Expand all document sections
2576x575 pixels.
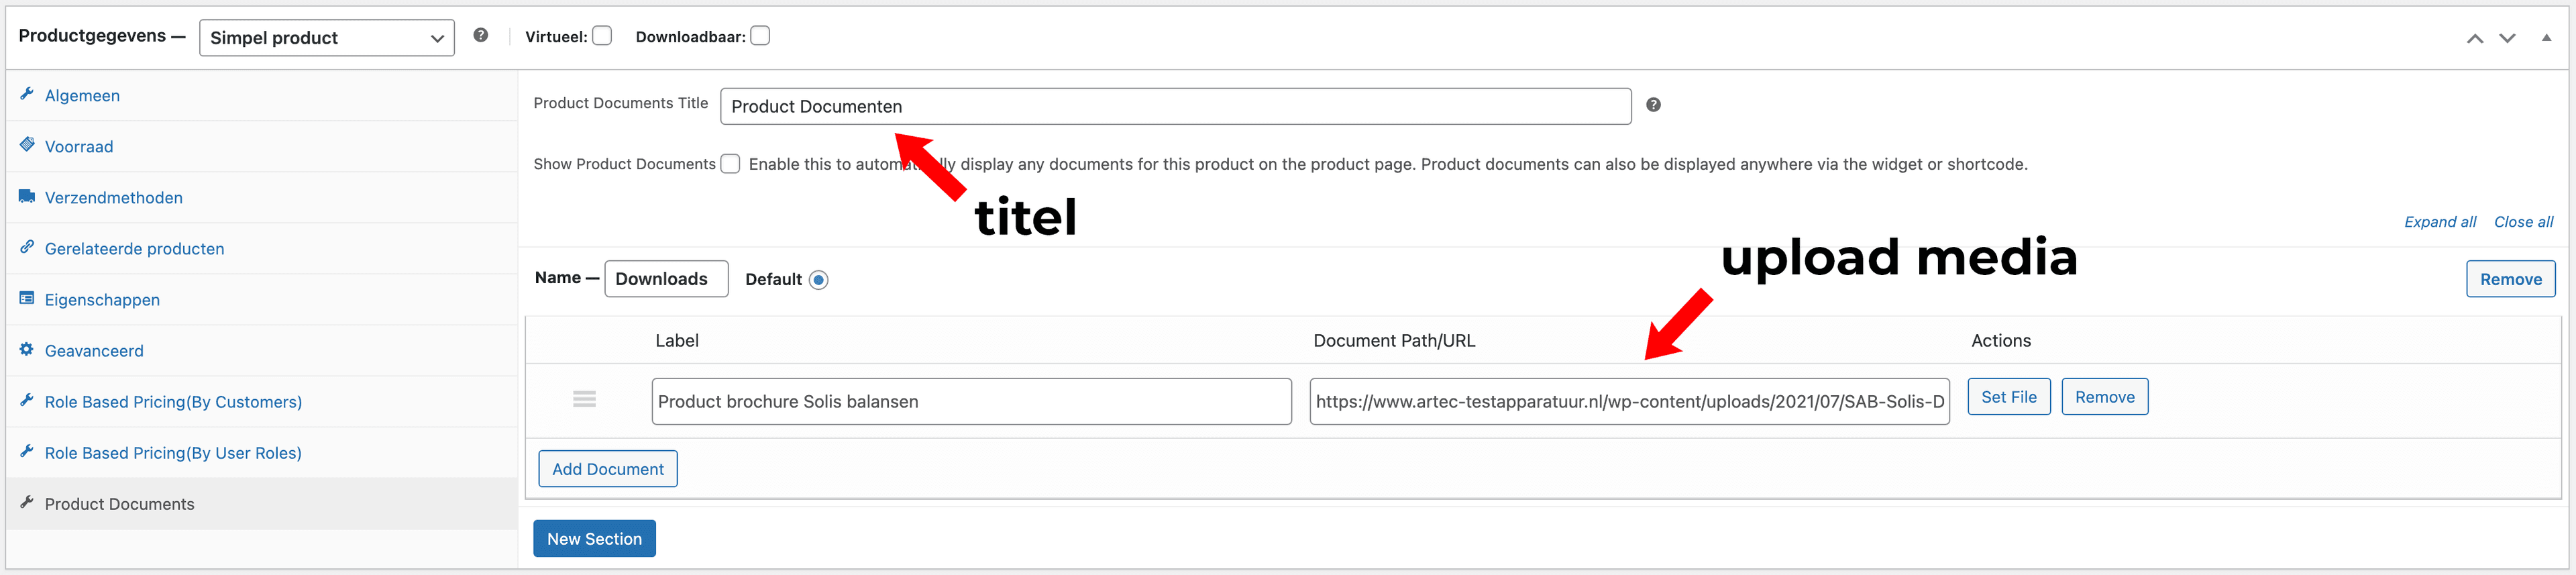tap(2440, 222)
